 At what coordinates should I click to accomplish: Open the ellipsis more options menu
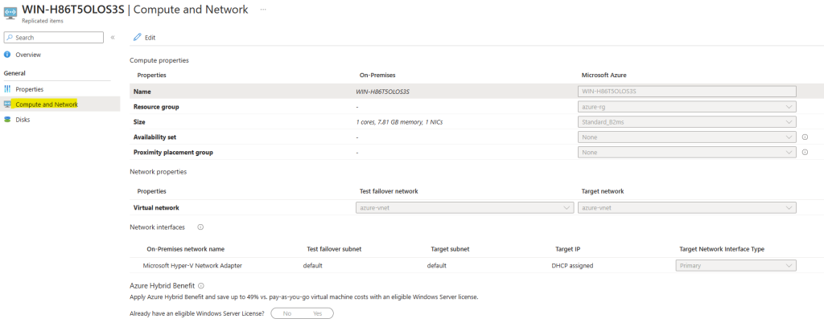[263, 10]
